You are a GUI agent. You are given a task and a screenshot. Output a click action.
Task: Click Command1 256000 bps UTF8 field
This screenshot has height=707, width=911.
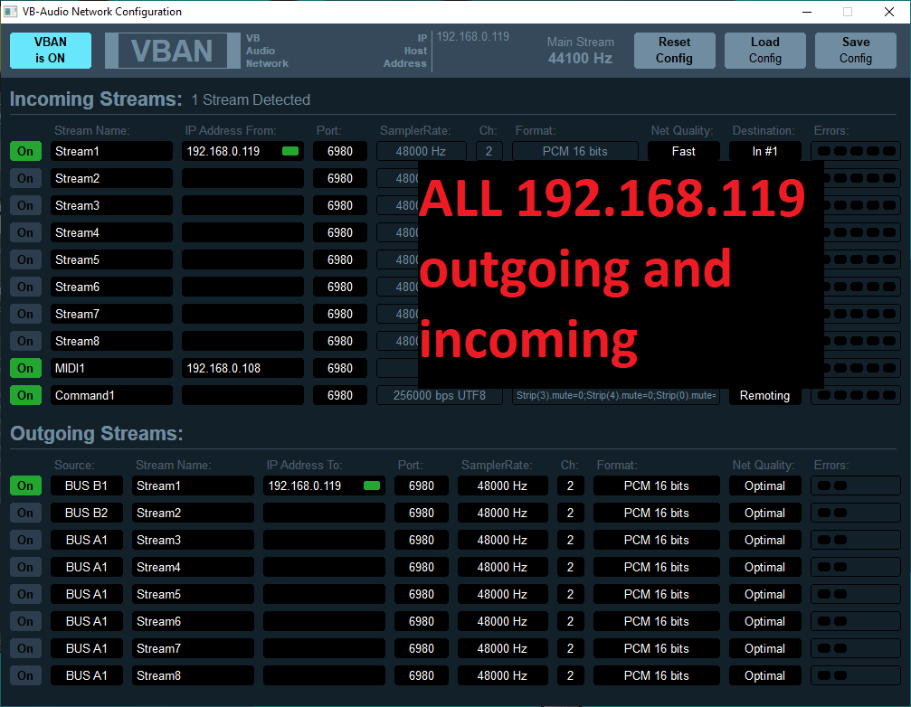tap(440, 395)
